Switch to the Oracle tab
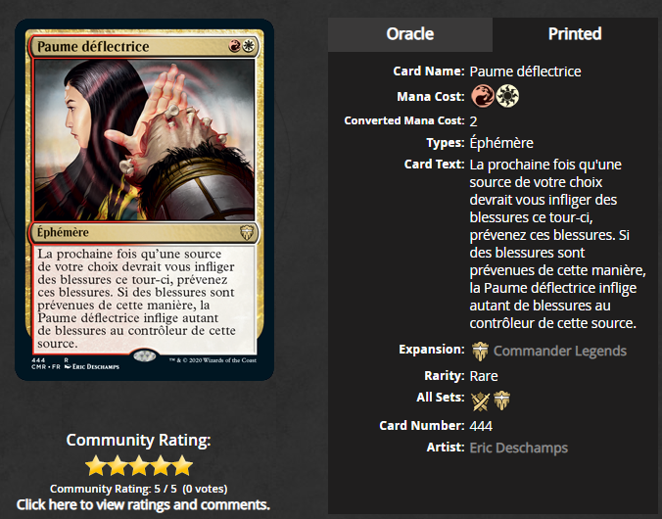Screen dimensions: 662x519 [x=410, y=34]
